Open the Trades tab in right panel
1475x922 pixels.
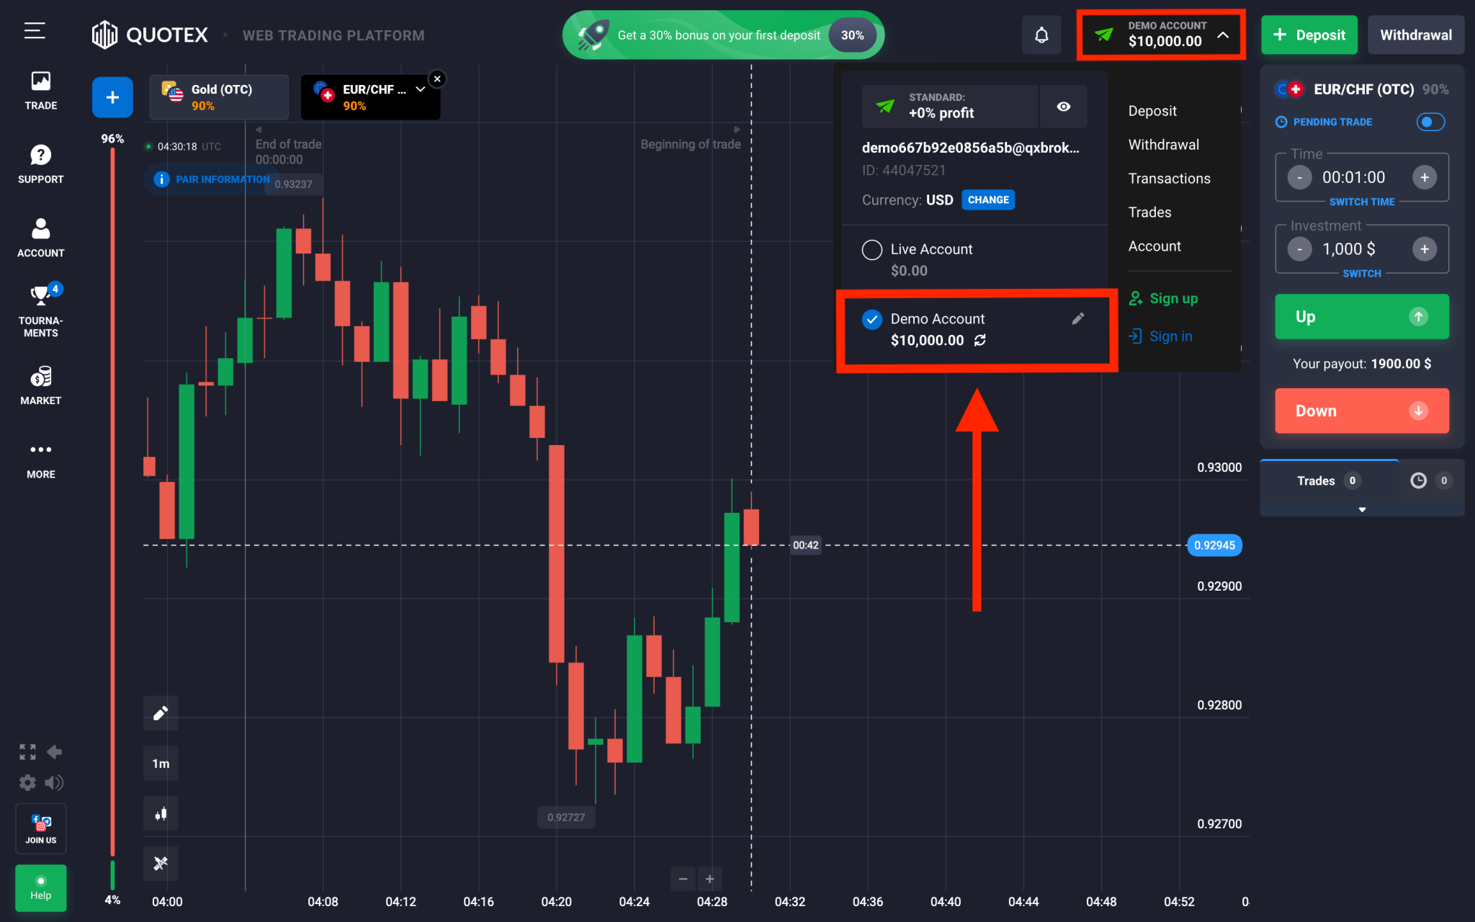coord(1329,480)
